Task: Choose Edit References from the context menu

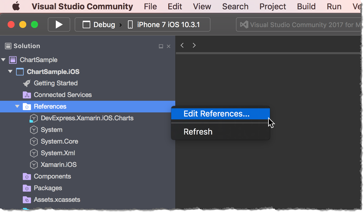Action: pyautogui.click(x=216, y=114)
